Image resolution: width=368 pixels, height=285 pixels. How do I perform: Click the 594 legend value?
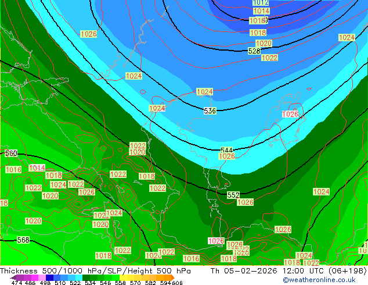(x=165, y=283)
